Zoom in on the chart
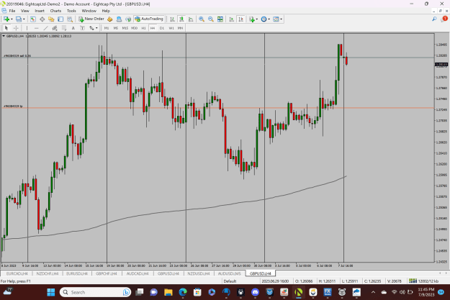This screenshot has height=300, width=450. point(202,19)
